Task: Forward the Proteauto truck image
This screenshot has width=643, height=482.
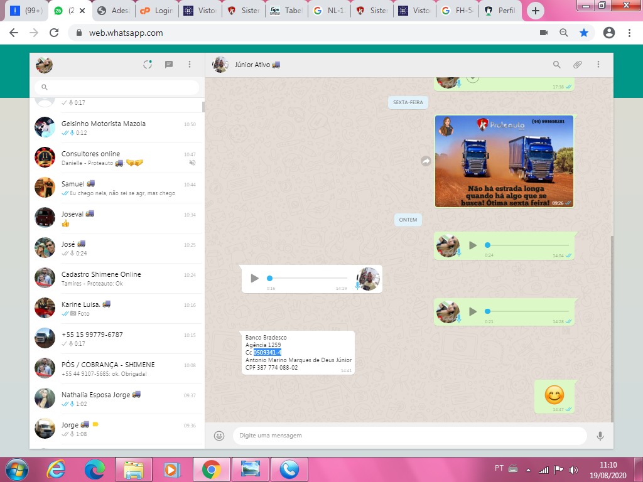Action: point(426,161)
